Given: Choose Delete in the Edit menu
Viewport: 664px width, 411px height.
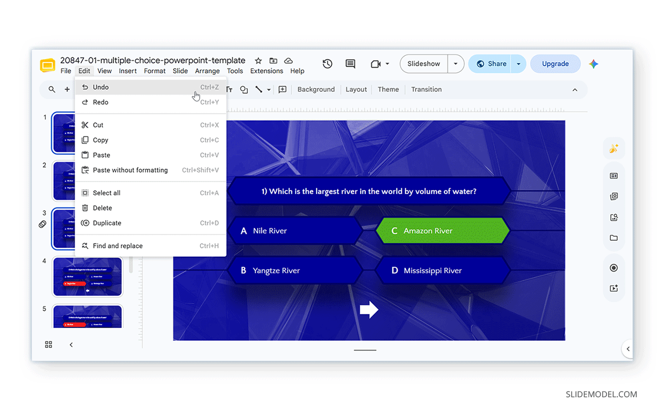Looking at the screenshot, I should (x=151, y=208).
